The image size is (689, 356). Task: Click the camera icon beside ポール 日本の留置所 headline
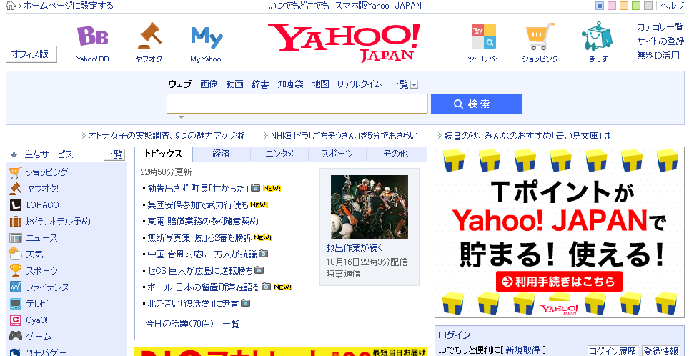coord(267,287)
